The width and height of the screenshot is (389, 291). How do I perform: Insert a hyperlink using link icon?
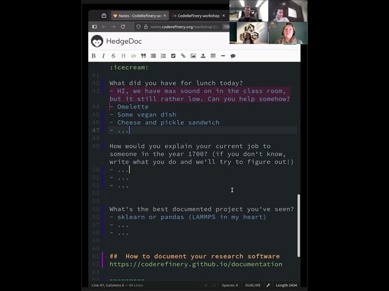pos(183,56)
